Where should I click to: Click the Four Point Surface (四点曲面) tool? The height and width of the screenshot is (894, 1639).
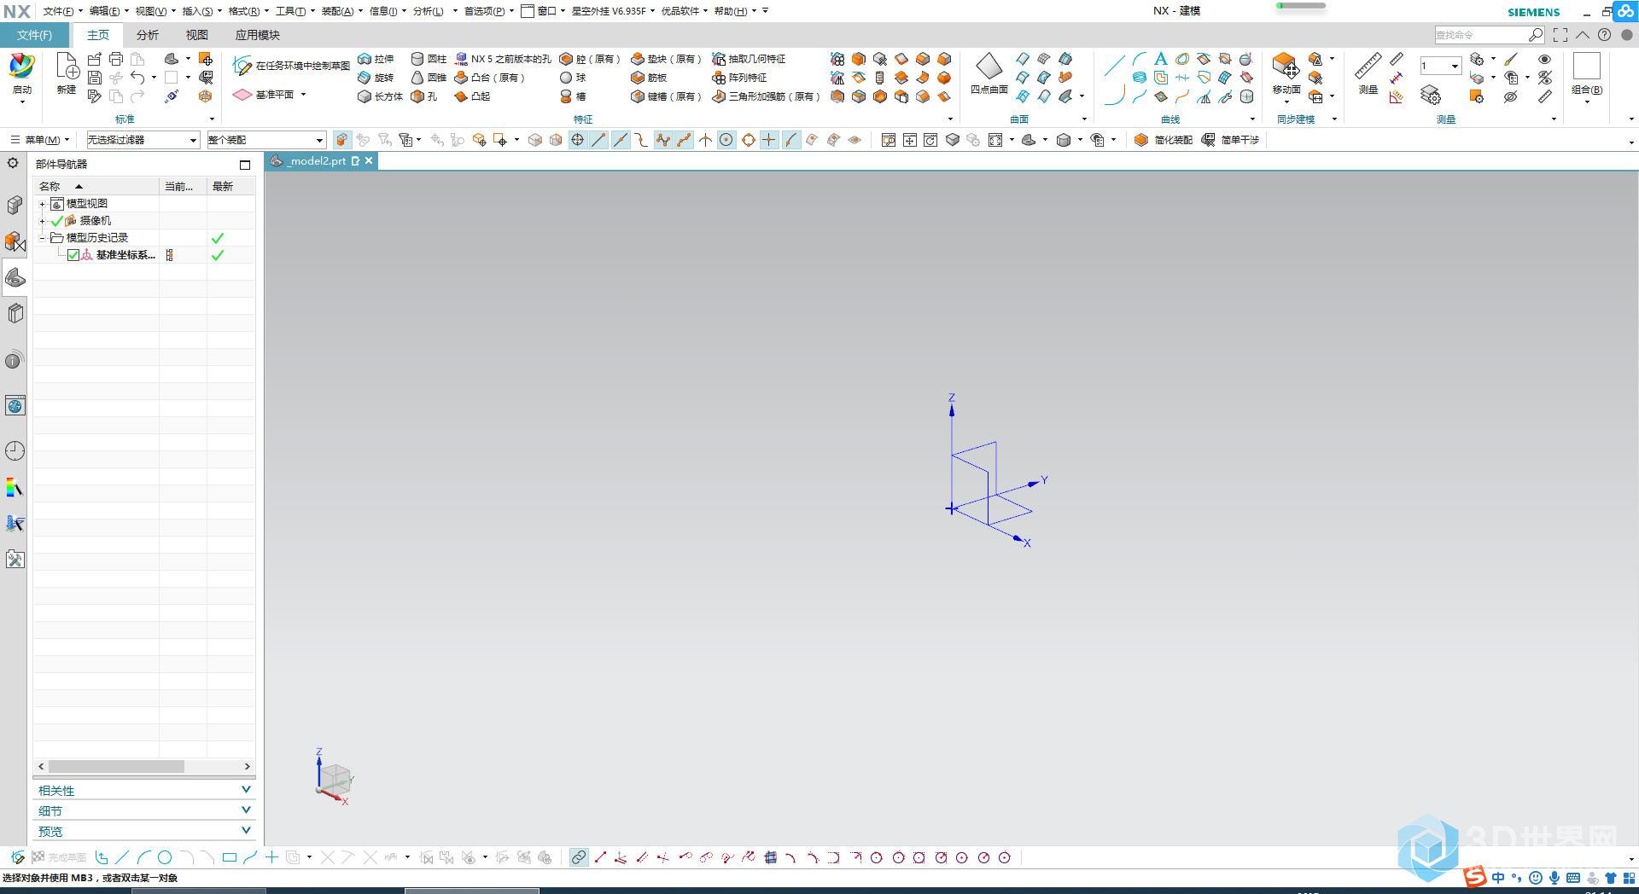(x=989, y=73)
